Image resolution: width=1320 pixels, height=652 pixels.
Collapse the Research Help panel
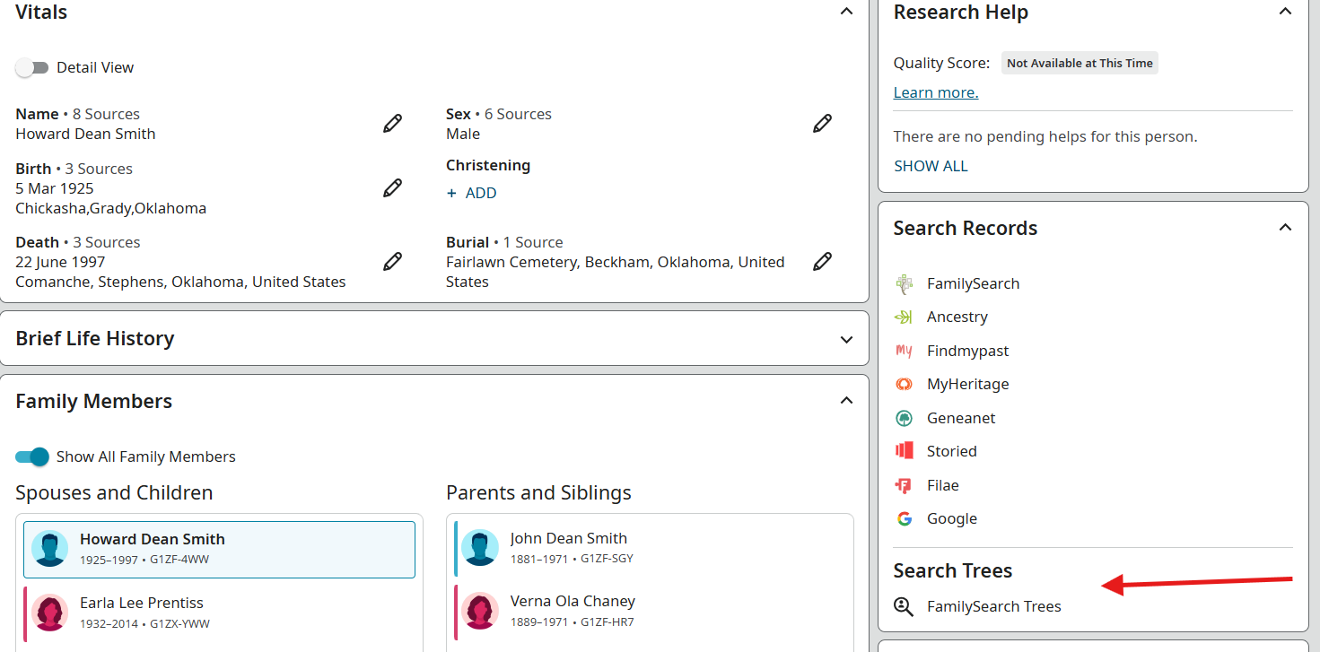coord(1285,12)
